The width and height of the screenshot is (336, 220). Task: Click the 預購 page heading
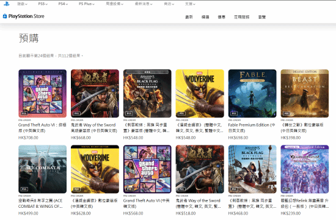coord(29,38)
